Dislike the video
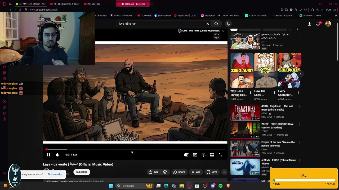The width and height of the screenshot is (339, 190). point(165,172)
